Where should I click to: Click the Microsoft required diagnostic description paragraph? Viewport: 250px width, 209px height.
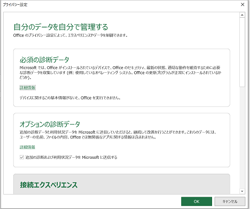click(120, 73)
